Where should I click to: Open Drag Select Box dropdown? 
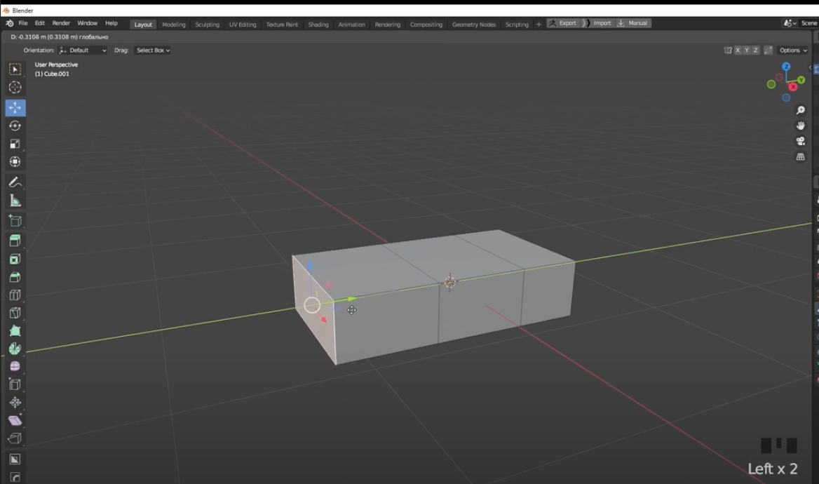point(153,51)
